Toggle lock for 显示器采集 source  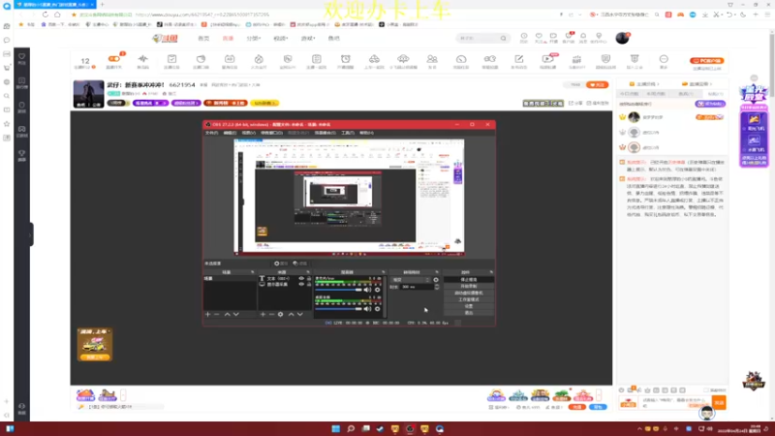tap(309, 284)
